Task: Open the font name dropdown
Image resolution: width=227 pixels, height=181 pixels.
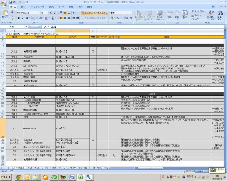Action: click(x=39, y=13)
